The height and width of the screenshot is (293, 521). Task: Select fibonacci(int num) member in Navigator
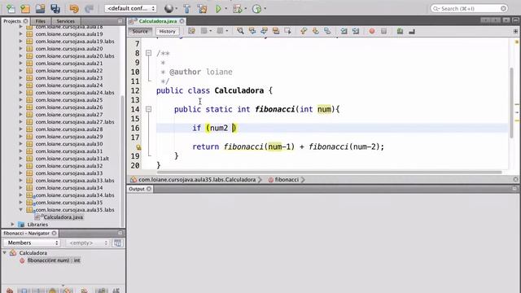[54, 260]
